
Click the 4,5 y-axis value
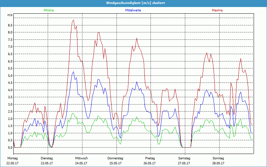coord(10,83)
